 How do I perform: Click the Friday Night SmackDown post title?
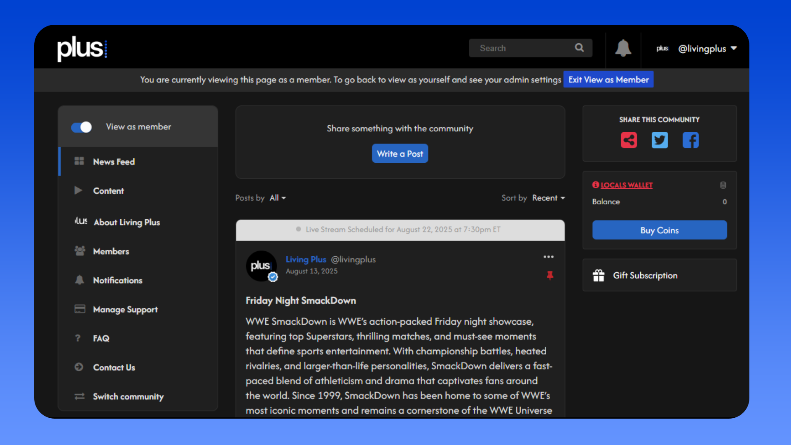tap(301, 301)
